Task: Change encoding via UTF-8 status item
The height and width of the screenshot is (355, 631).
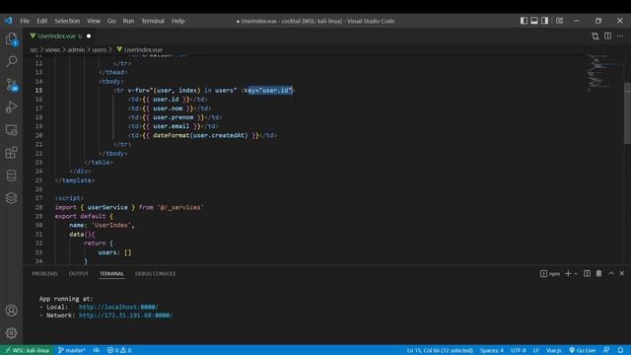Action: click(x=519, y=350)
